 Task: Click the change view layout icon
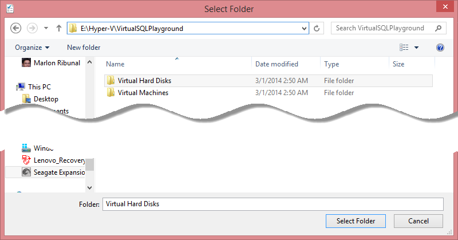404,48
